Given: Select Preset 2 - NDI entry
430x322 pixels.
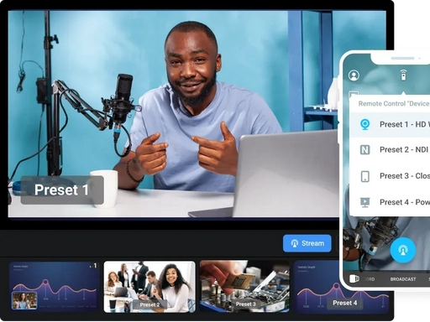Looking at the screenshot, I should 390,150.
